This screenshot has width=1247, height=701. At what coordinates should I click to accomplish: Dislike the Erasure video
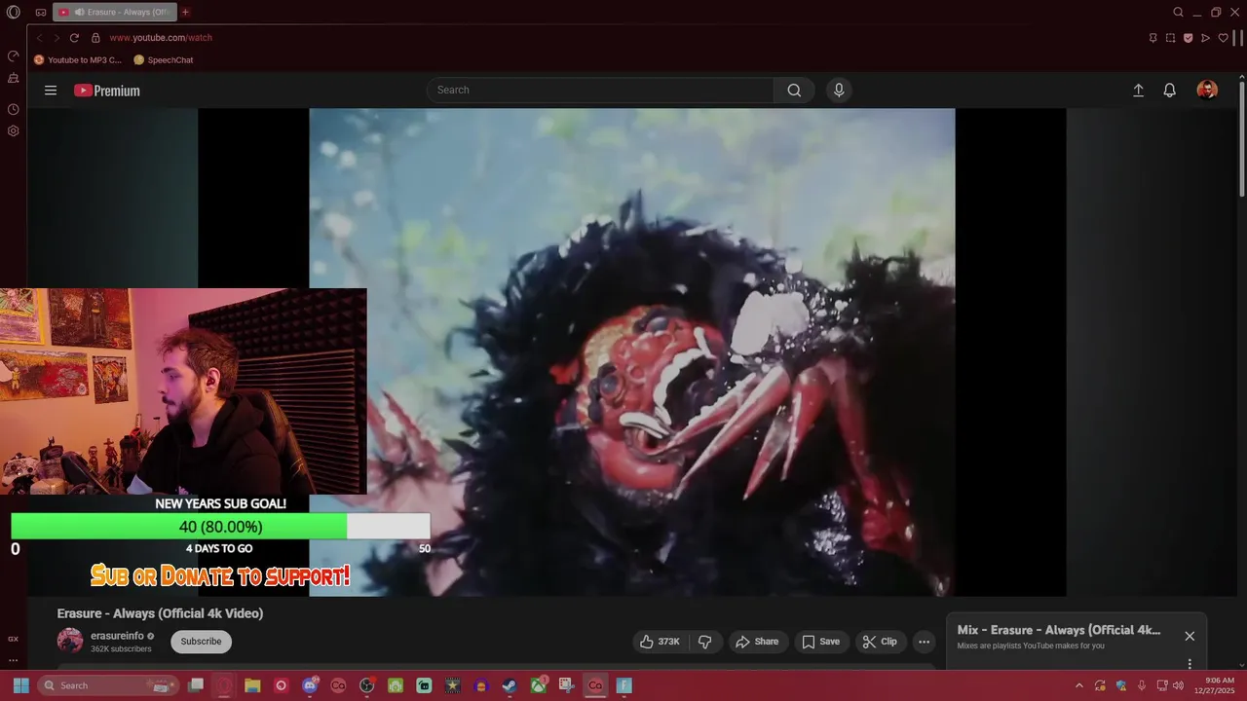pyautogui.click(x=705, y=642)
